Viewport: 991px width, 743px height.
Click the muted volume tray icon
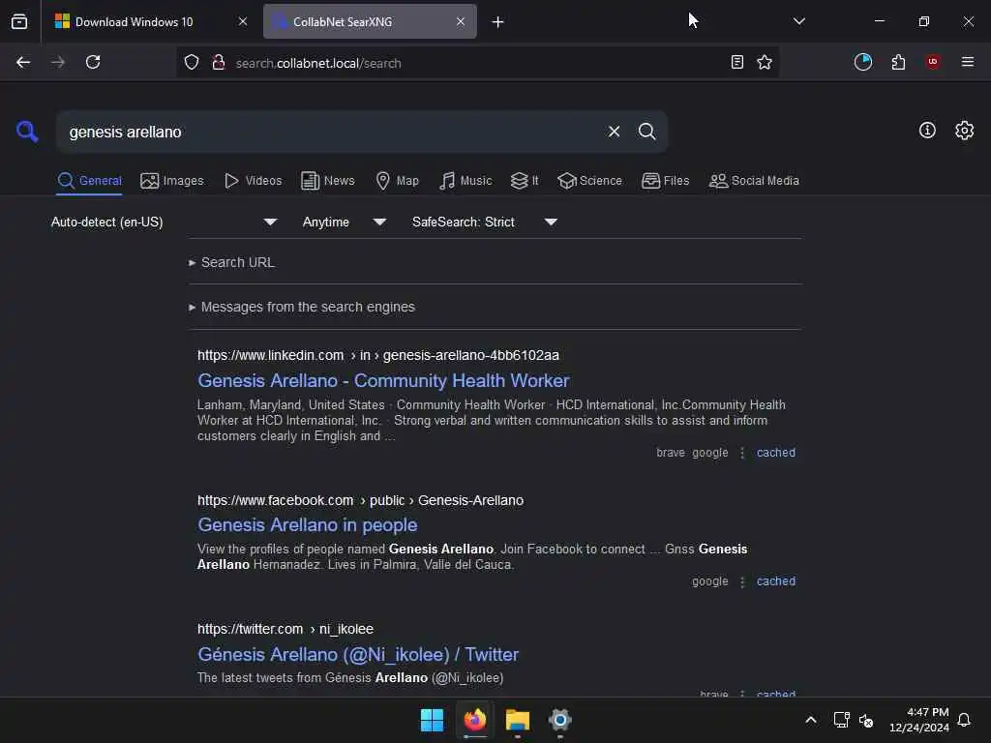pyautogui.click(x=866, y=720)
